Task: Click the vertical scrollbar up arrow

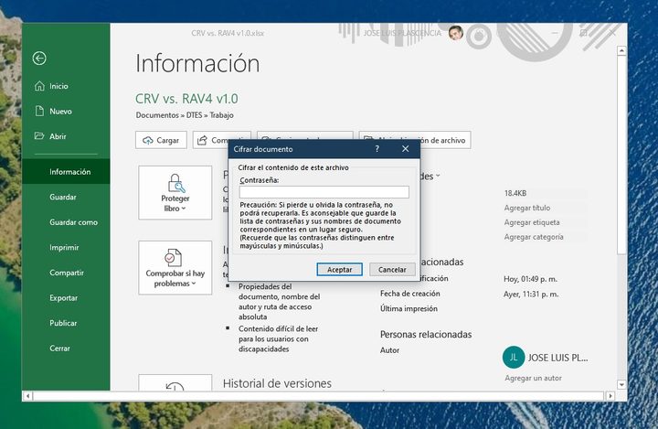Action: 621,51
